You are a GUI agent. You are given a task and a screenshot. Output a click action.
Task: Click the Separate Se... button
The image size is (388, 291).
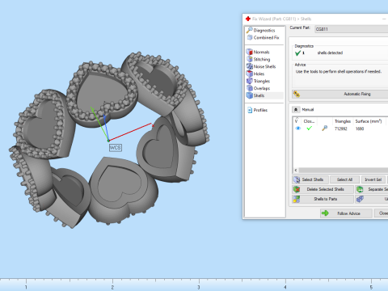tap(372, 189)
